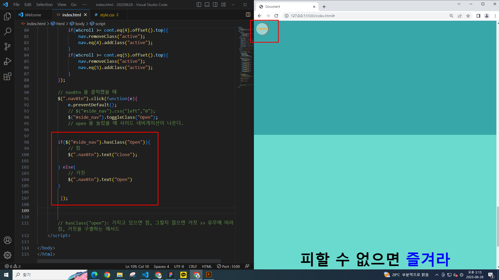Expand the body breadcrumb segment
This screenshot has height=280, width=499.
[80, 24]
